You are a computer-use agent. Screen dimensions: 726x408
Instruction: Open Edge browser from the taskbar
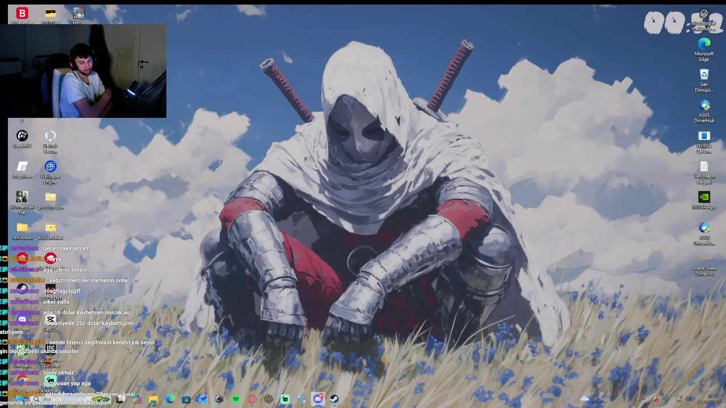(x=170, y=399)
